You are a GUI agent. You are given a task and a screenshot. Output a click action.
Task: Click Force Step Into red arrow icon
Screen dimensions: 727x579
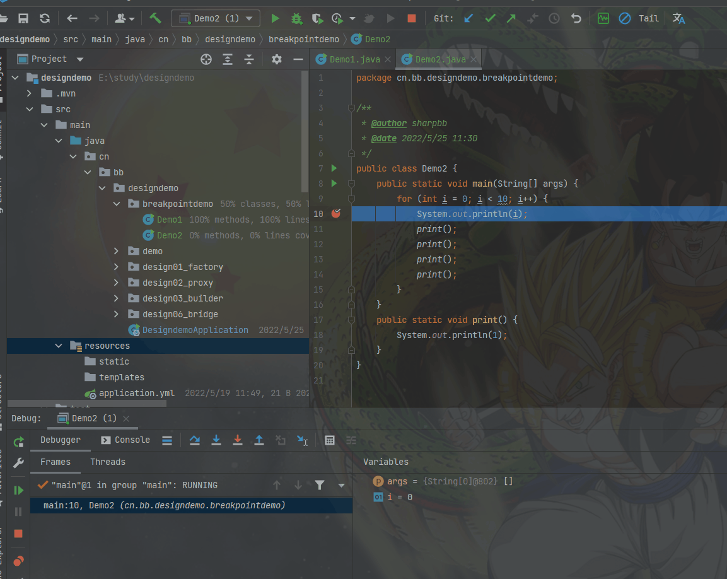[237, 440]
